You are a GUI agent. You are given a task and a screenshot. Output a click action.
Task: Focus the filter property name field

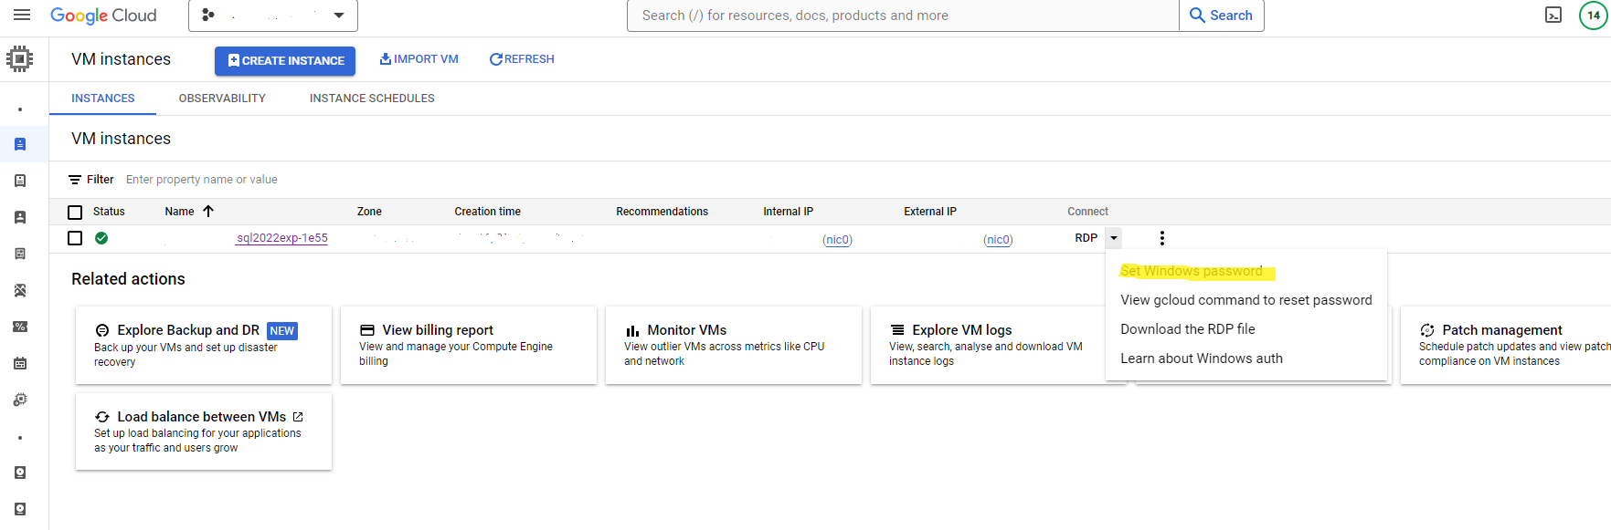[x=202, y=180]
